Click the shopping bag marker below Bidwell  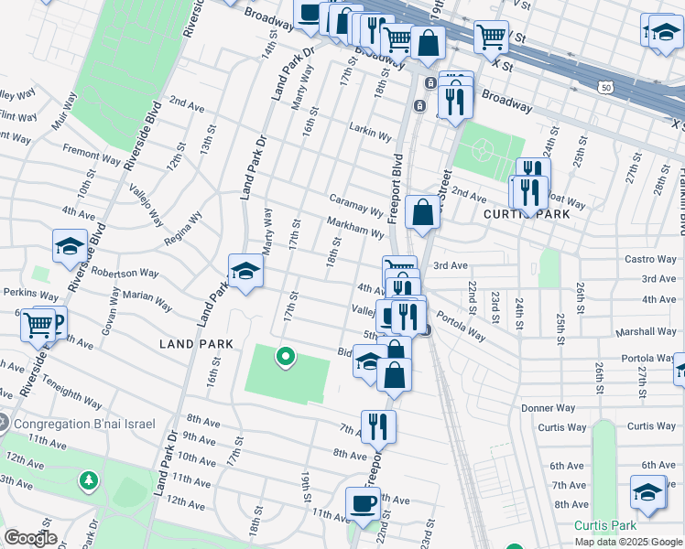click(x=394, y=376)
